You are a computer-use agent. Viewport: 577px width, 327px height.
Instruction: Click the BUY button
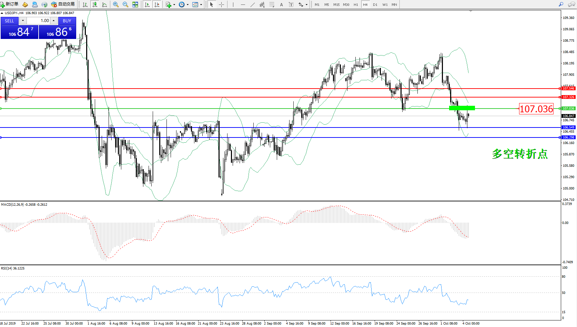point(67,21)
